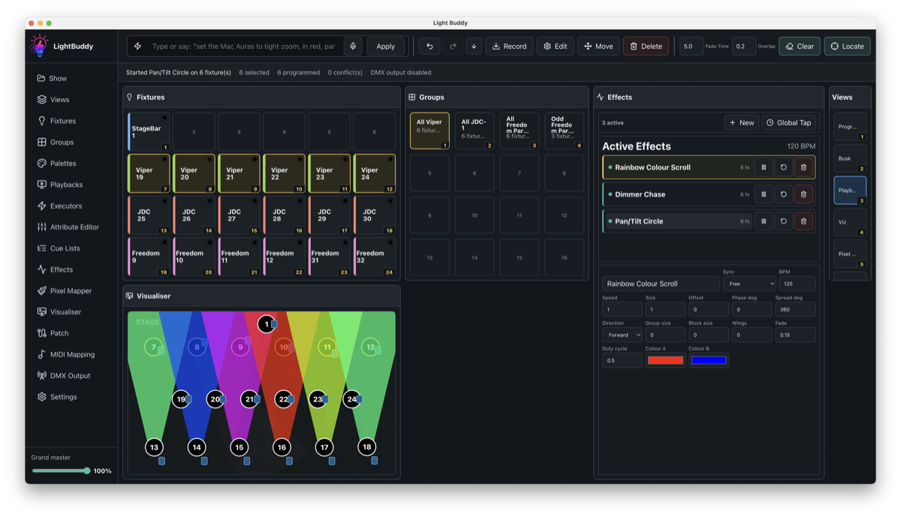Open DMX Output in the sidebar
The width and height of the screenshot is (901, 517).
[71, 375]
